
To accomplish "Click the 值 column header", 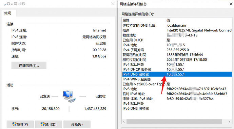I will [x=168, y=20].
